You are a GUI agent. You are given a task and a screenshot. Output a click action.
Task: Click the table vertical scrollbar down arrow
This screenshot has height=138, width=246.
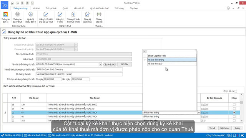(x=241, y=121)
